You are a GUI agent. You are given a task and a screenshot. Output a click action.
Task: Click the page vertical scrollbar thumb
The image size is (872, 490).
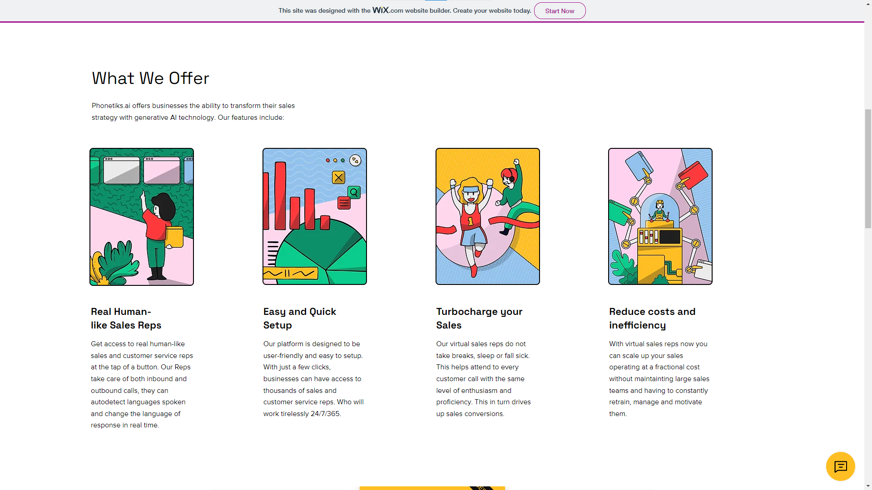click(x=868, y=168)
